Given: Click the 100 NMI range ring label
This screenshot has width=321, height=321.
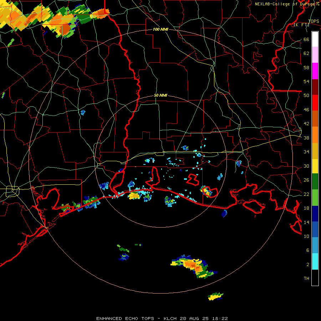Looking at the screenshot, I should [x=160, y=29].
